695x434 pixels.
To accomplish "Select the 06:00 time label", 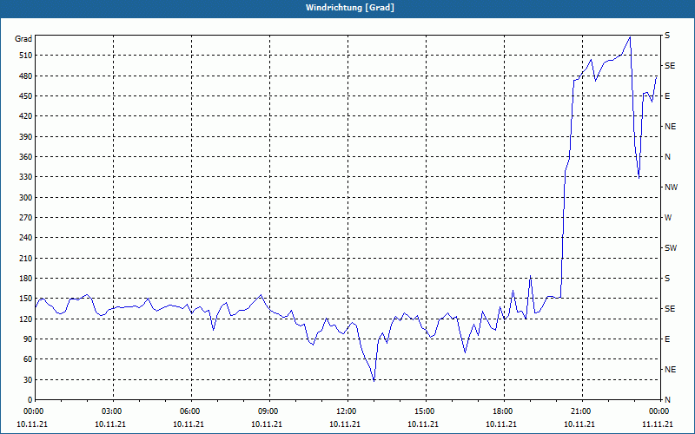I will 189,411.
